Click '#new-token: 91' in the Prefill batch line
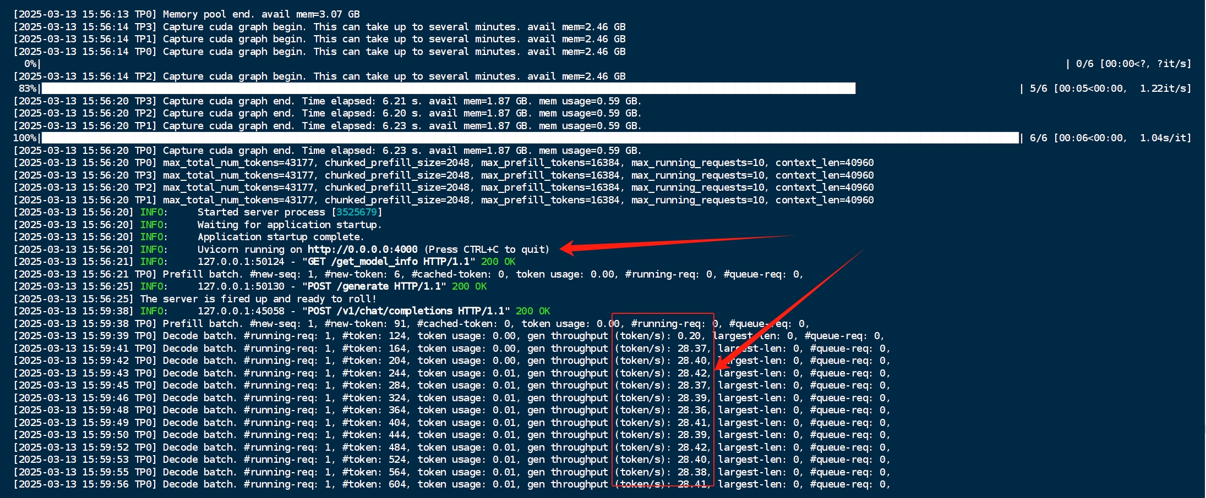The width and height of the screenshot is (1206, 498). pos(364,324)
